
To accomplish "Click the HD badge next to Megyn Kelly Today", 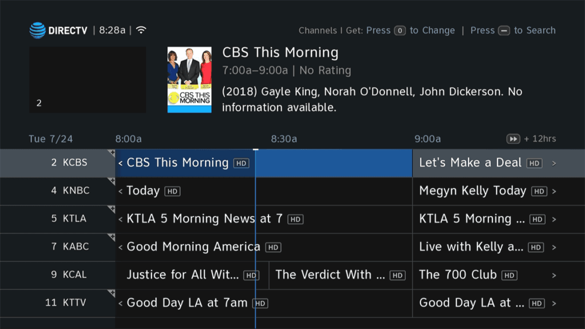I will point(539,191).
